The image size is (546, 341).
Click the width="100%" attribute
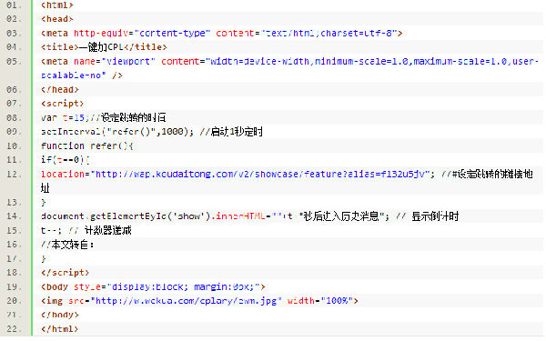[x=320, y=301]
